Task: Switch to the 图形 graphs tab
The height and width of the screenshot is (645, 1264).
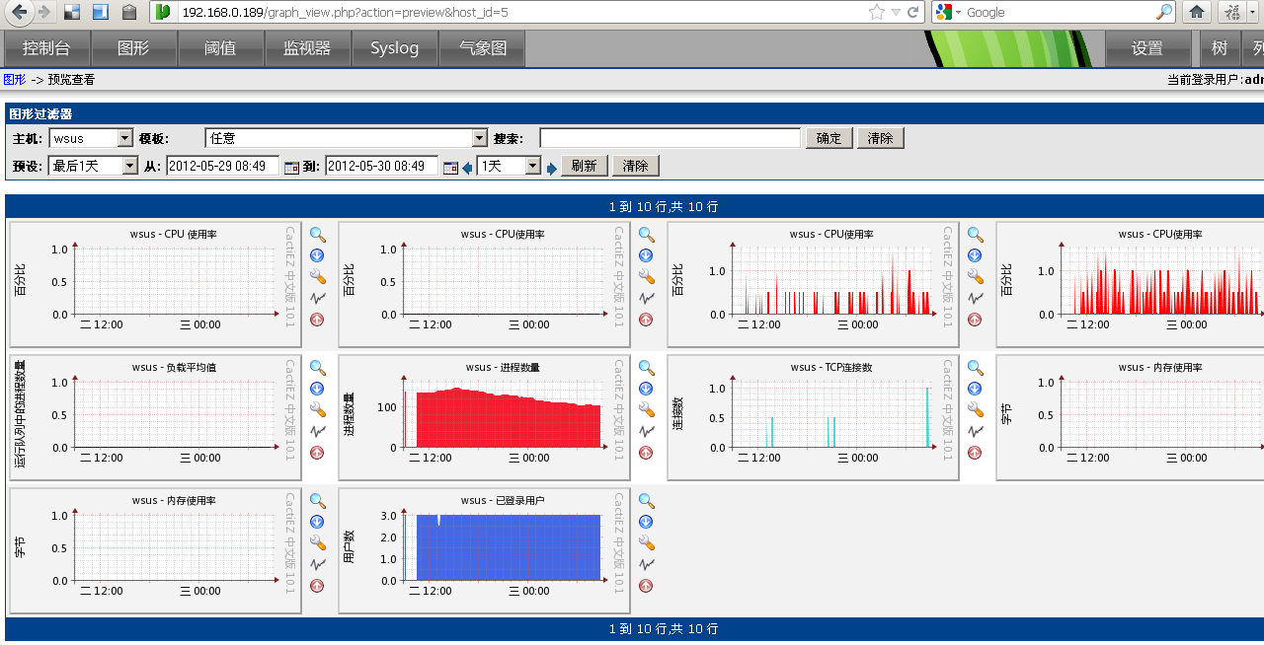Action: click(134, 48)
